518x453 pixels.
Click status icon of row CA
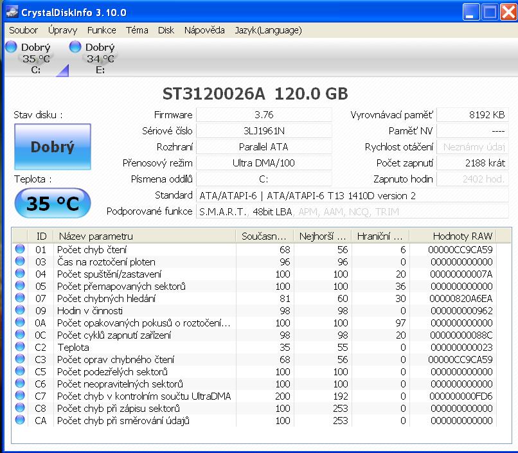click(x=20, y=420)
